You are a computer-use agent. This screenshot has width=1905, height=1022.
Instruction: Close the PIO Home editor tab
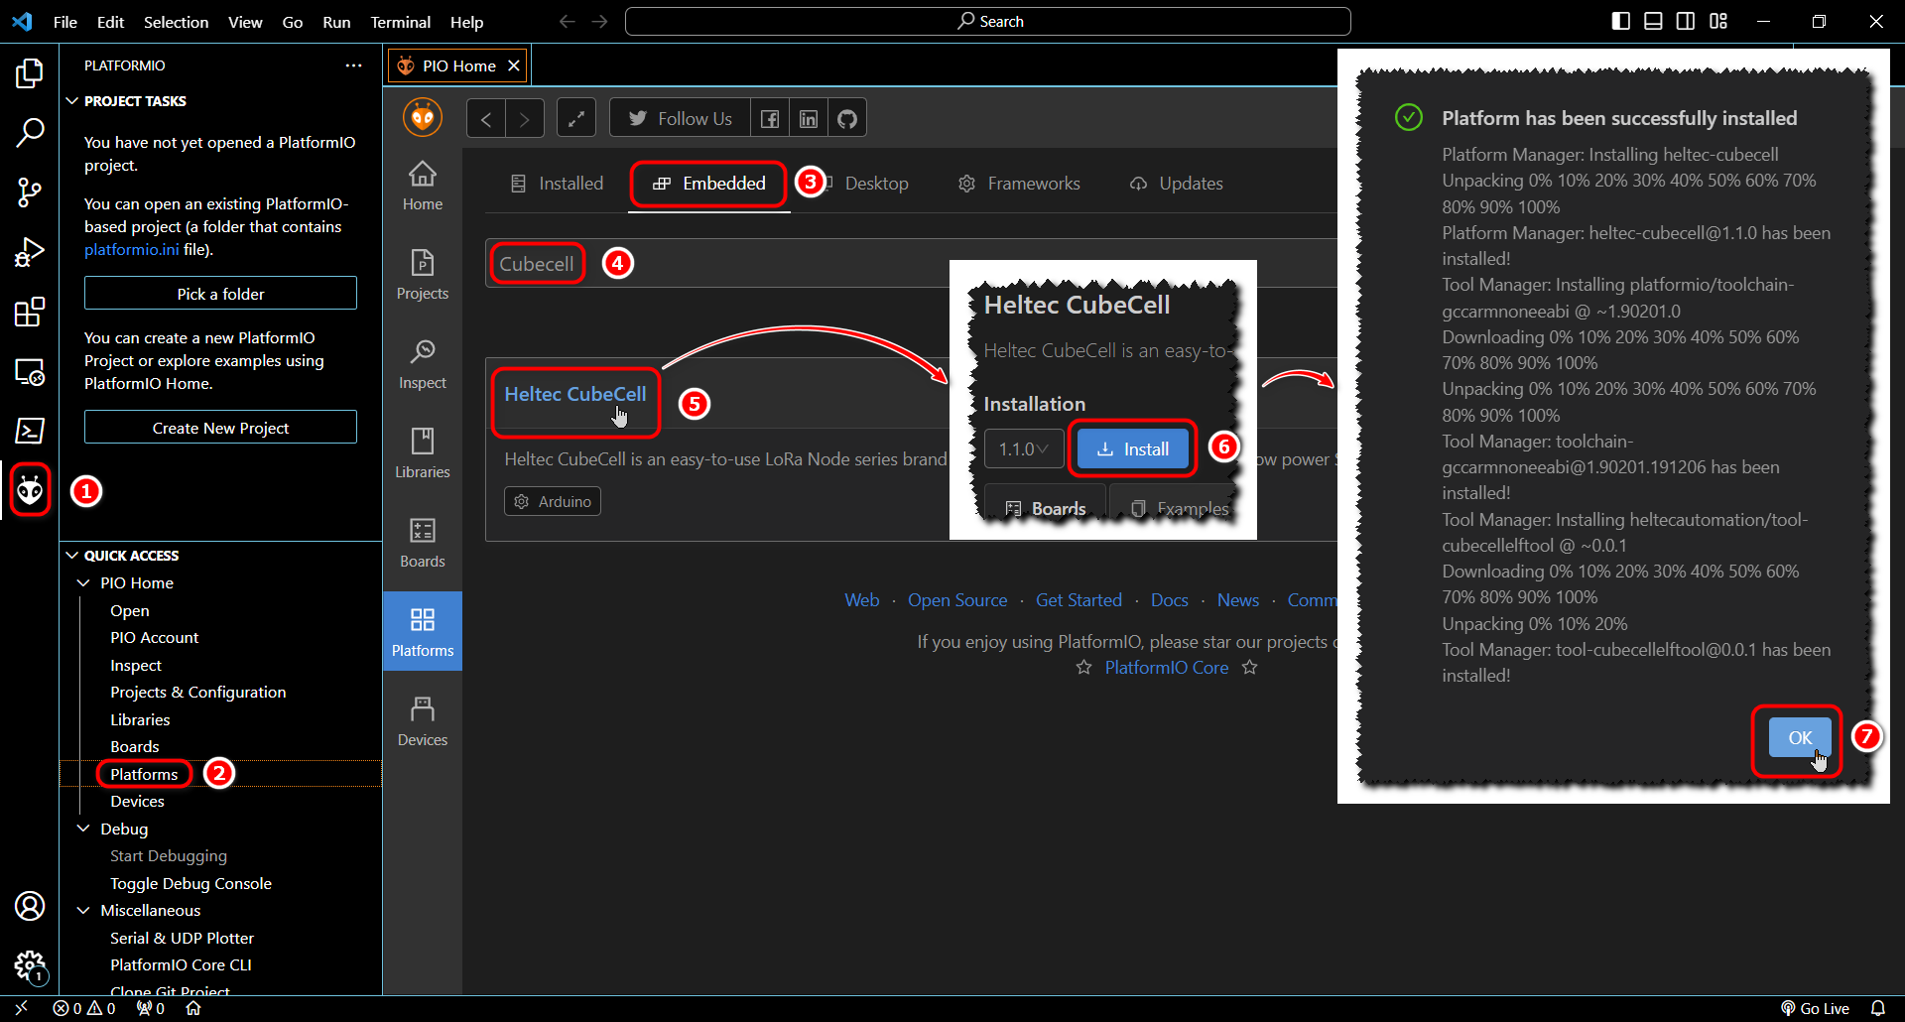click(x=514, y=65)
